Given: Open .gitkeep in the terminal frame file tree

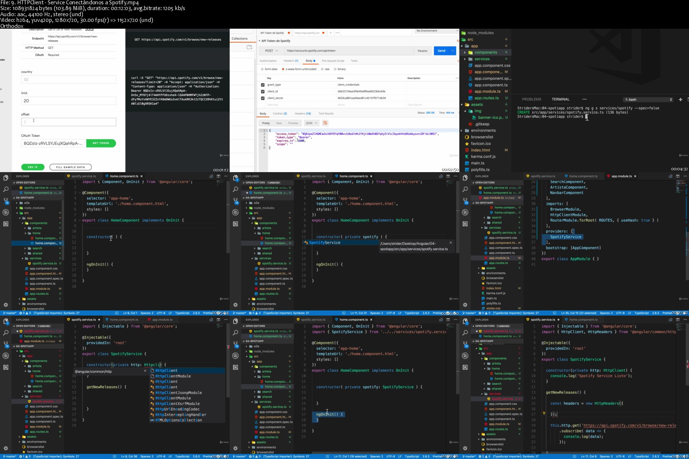Looking at the screenshot, I should pyautogui.click(x=482, y=124).
